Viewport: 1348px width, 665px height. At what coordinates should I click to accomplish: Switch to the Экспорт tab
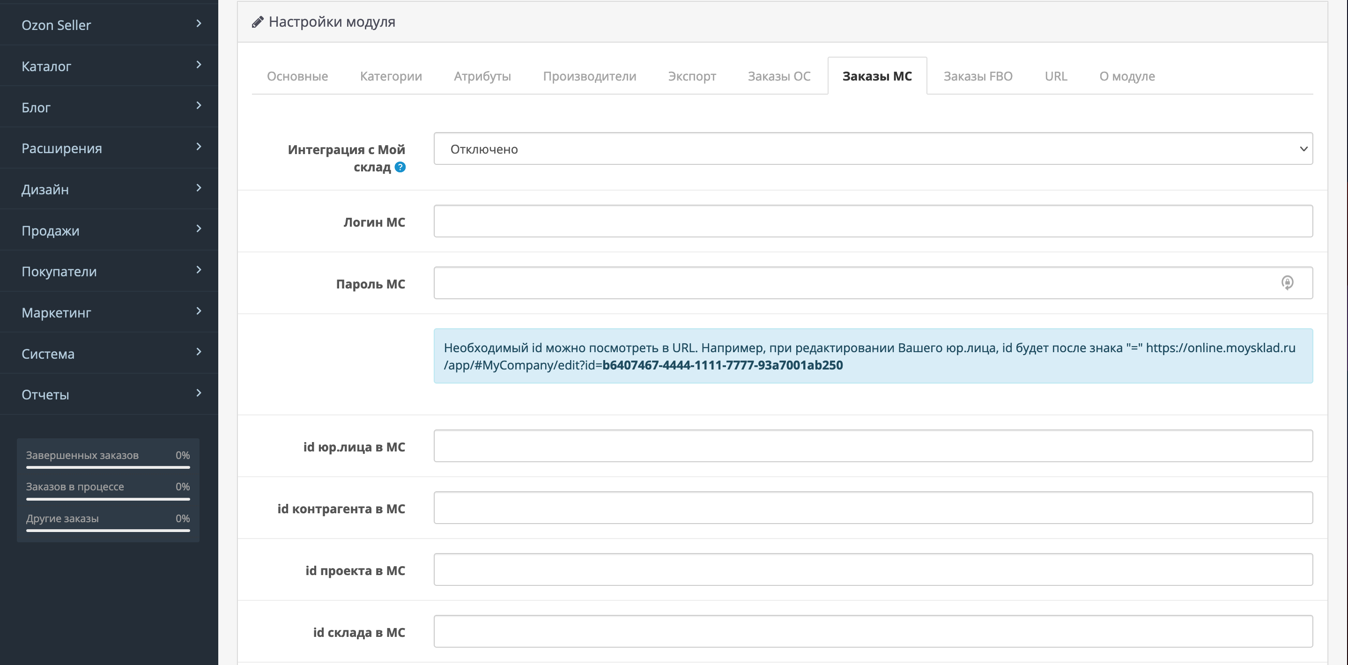pyautogui.click(x=692, y=76)
